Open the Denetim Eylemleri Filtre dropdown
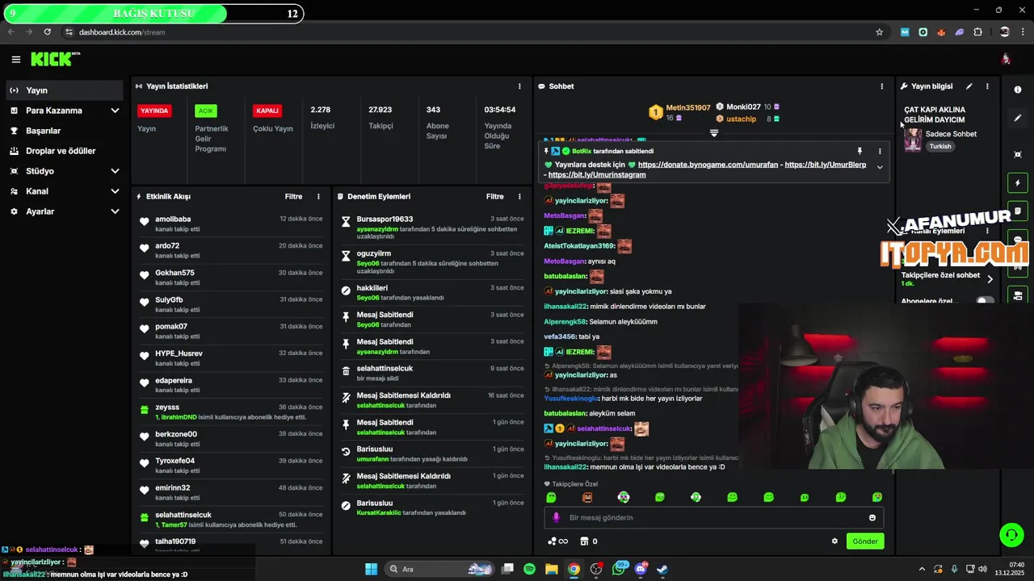This screenshot has width=1034, height=581. (x=494, y=197)
